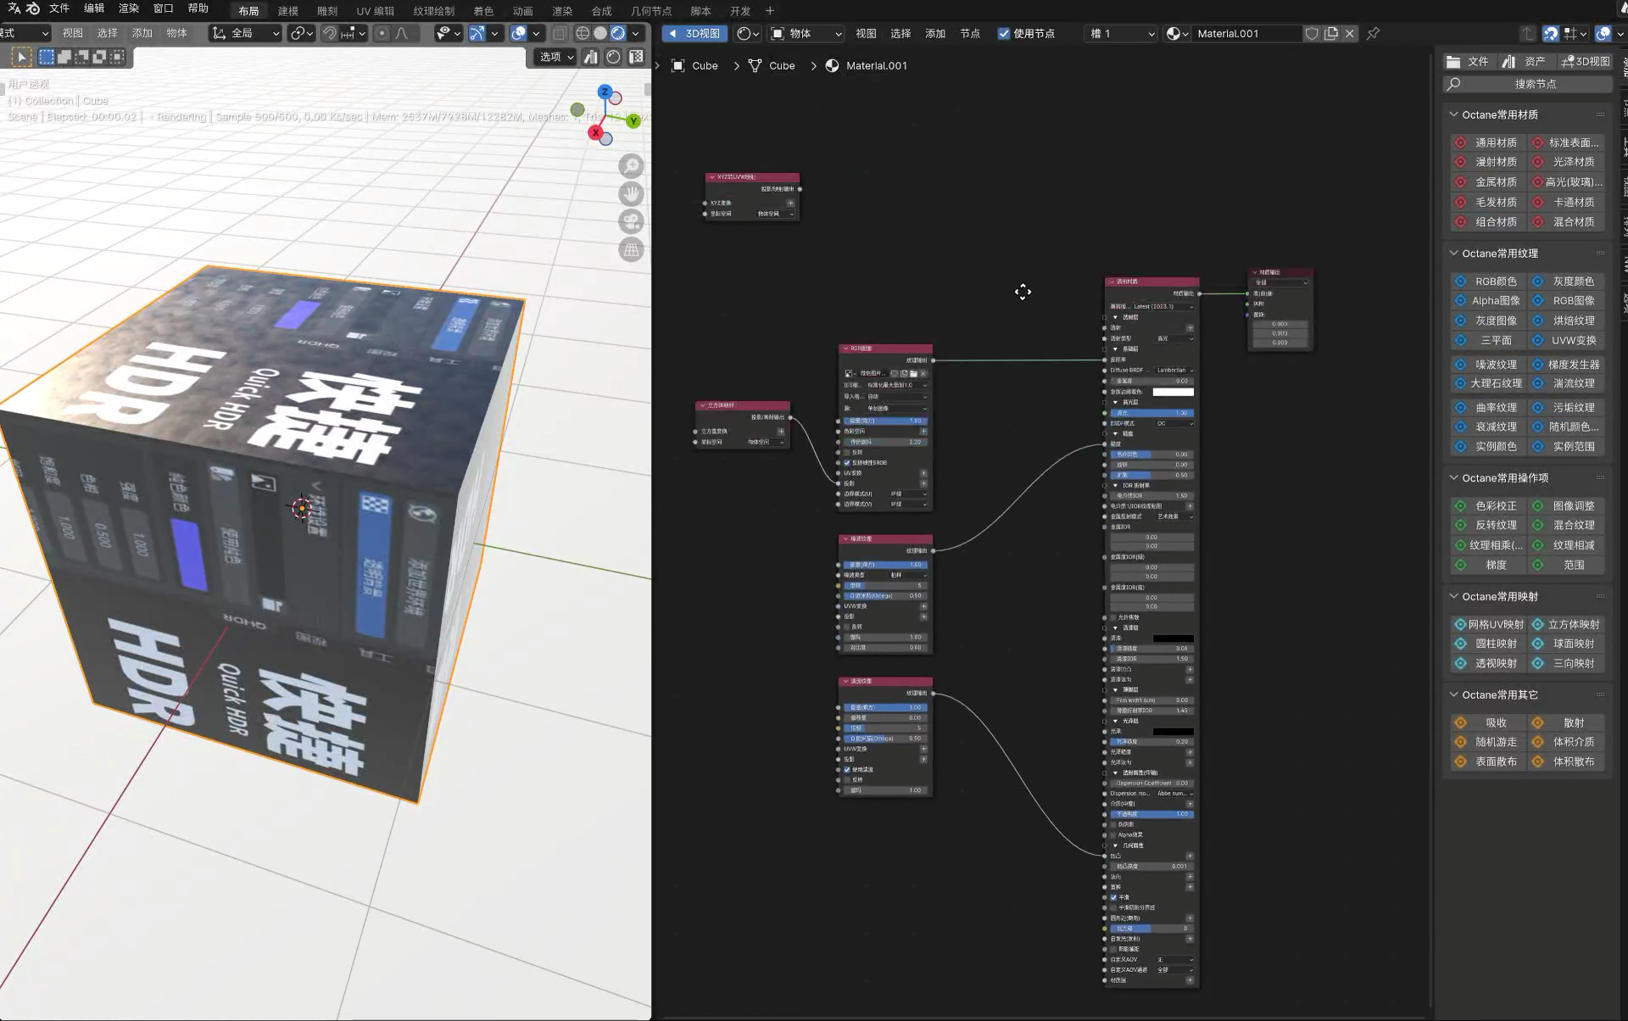This screenshot has height=1021, width=1628.
Task: Click the 伽马 2.20 slider in RGB图像 node
Action: pos(885,442)
